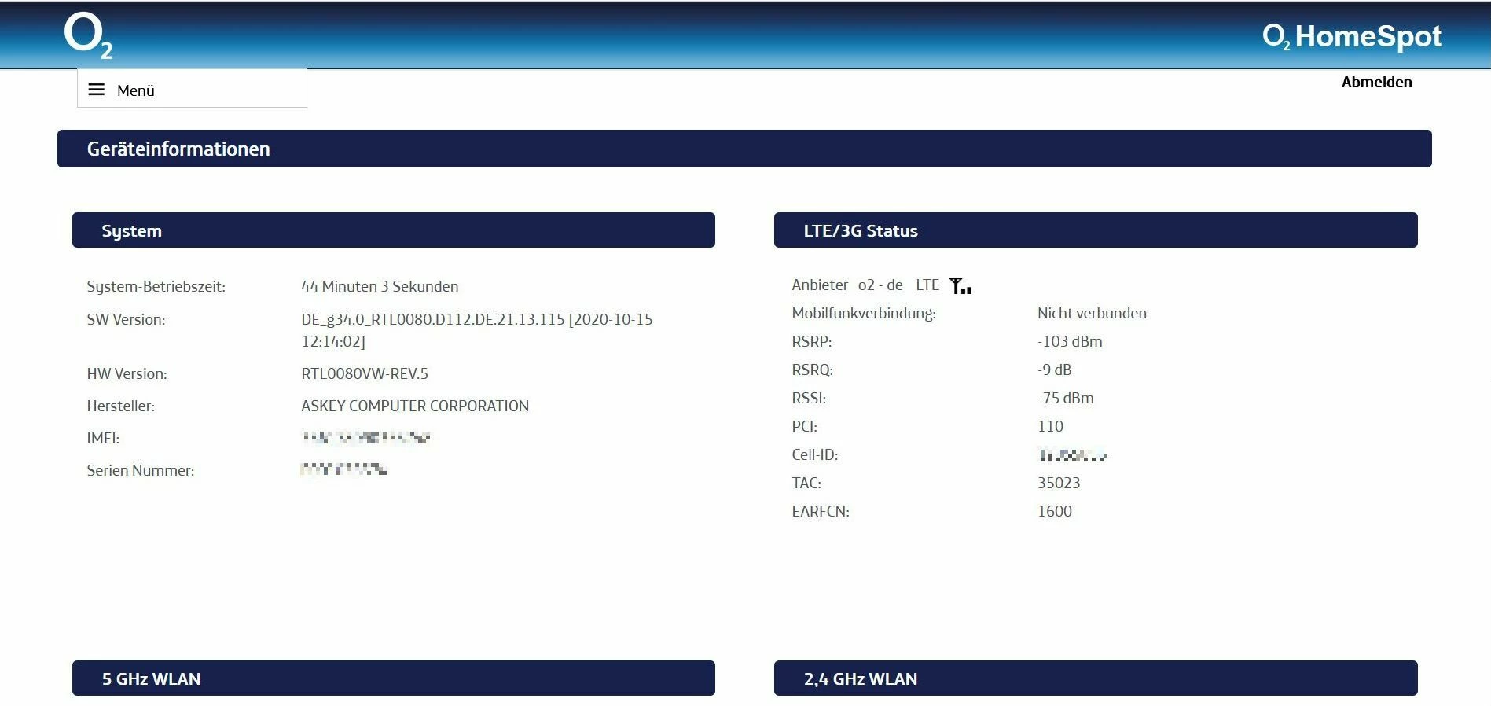
Task: Click the Anbieter label
Action: pos(820,285)
